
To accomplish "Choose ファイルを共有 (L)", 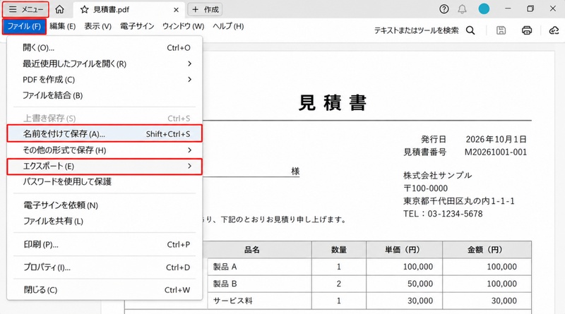I will 105,221.
